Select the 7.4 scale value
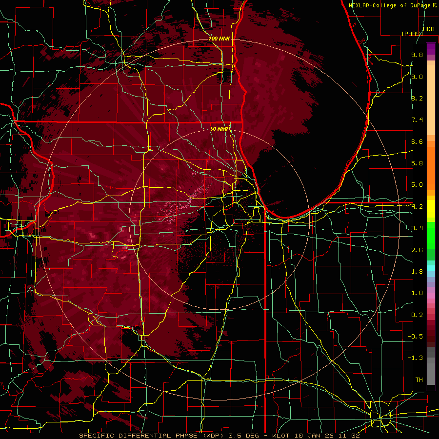Image resolution: width=439 pixels, height=439 pixels. coord(417,120)
